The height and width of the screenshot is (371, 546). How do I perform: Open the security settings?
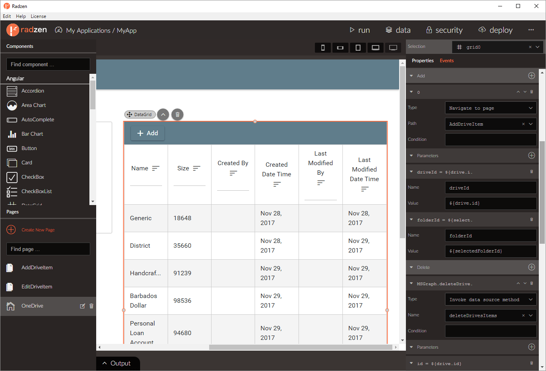tap(444, 30)
